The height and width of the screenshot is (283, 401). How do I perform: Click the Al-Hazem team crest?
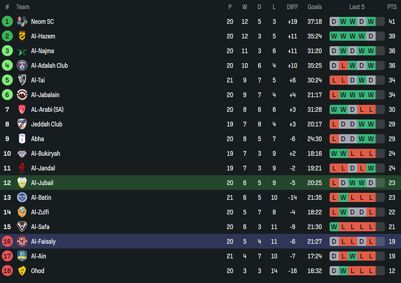(x=22, y=36)
